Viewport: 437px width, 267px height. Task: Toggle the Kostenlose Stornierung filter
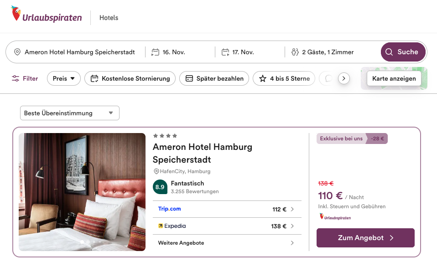pyautogui.click(x=130, y=78)
